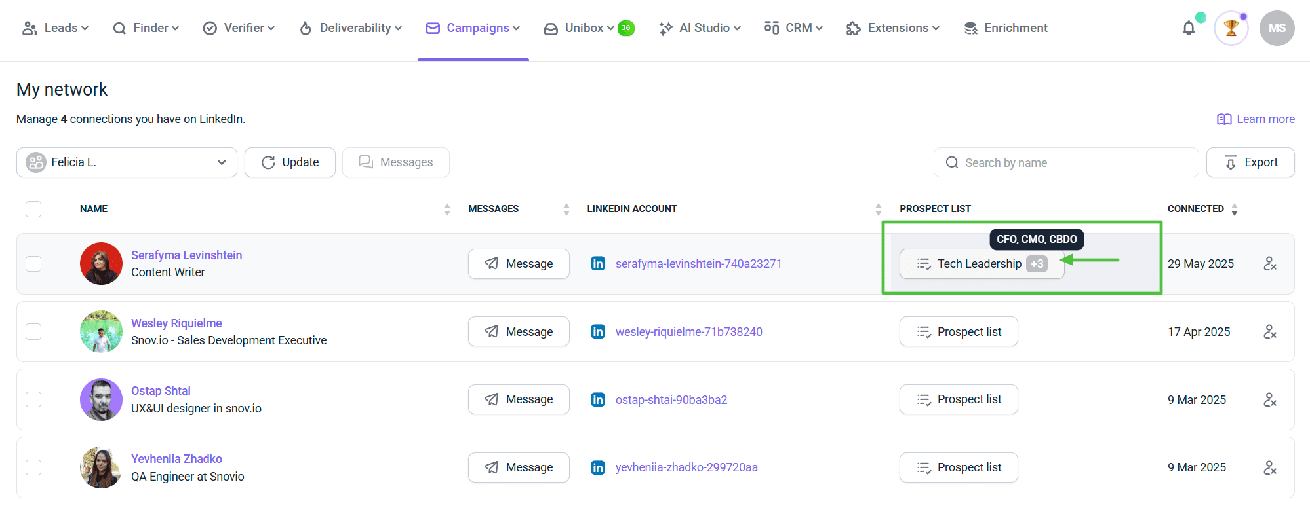Open the Deliverability menu
Viewport: 1310px width, 531px height.
(351, 28)
